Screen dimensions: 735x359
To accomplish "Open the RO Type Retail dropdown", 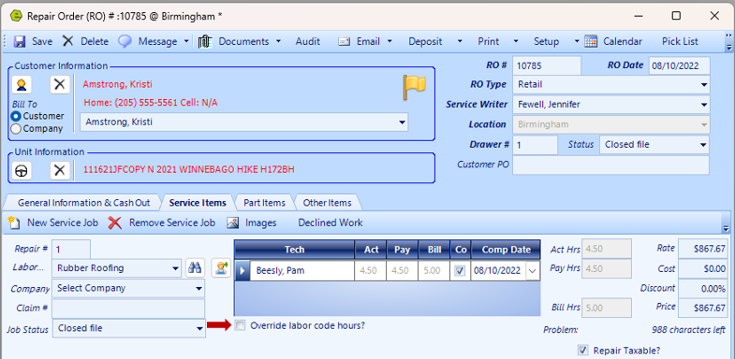I will pos(703,85).
